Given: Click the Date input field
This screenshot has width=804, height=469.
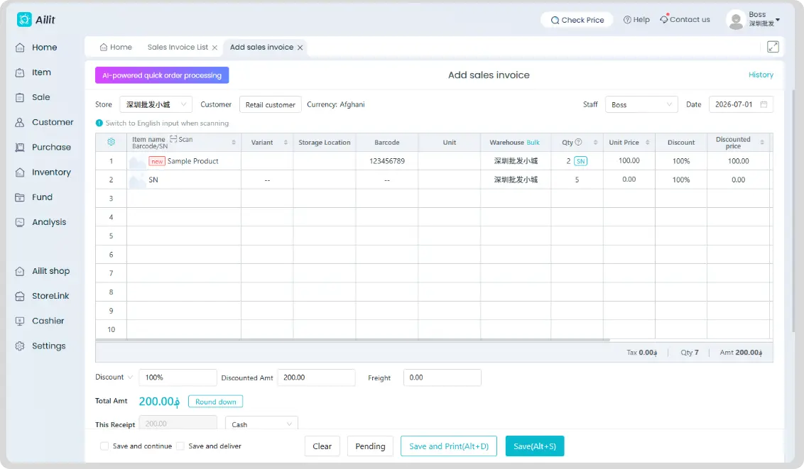Looking at the screenshot, I should pos(741,104).
